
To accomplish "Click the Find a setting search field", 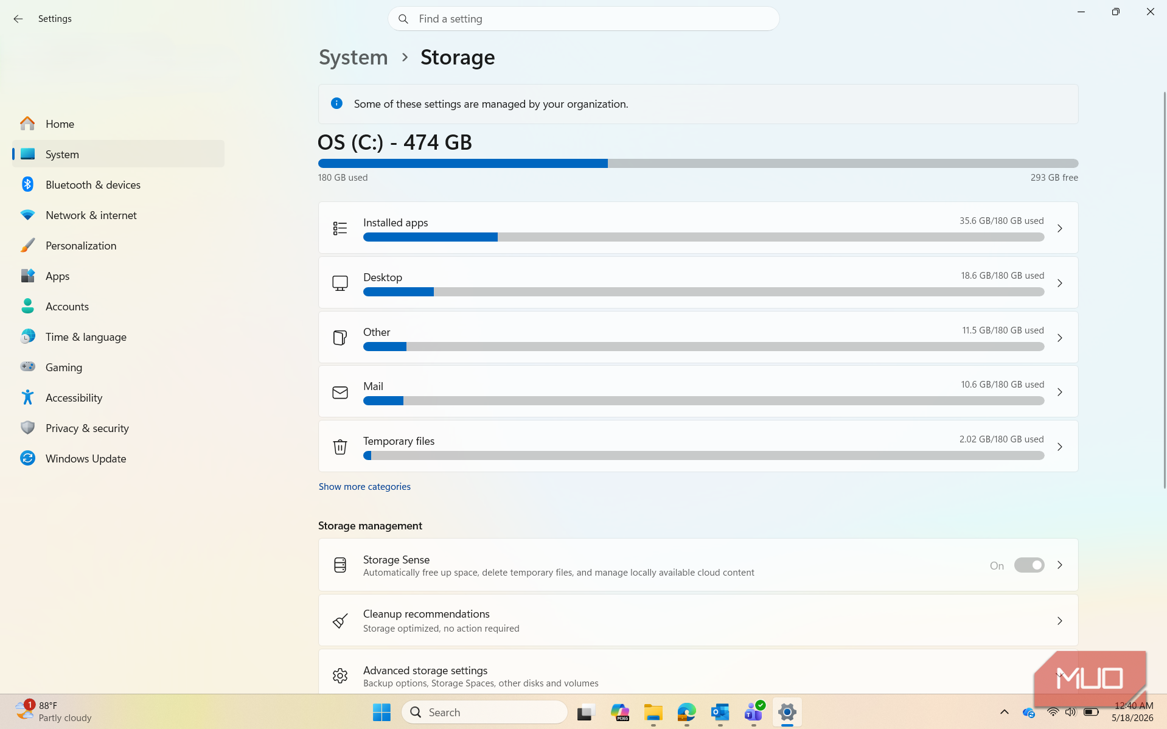I will point(583,19).
